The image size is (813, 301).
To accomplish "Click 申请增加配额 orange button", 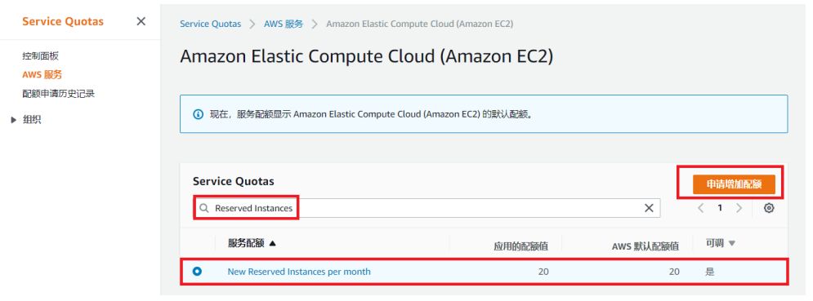I will (x=734, y=184).
